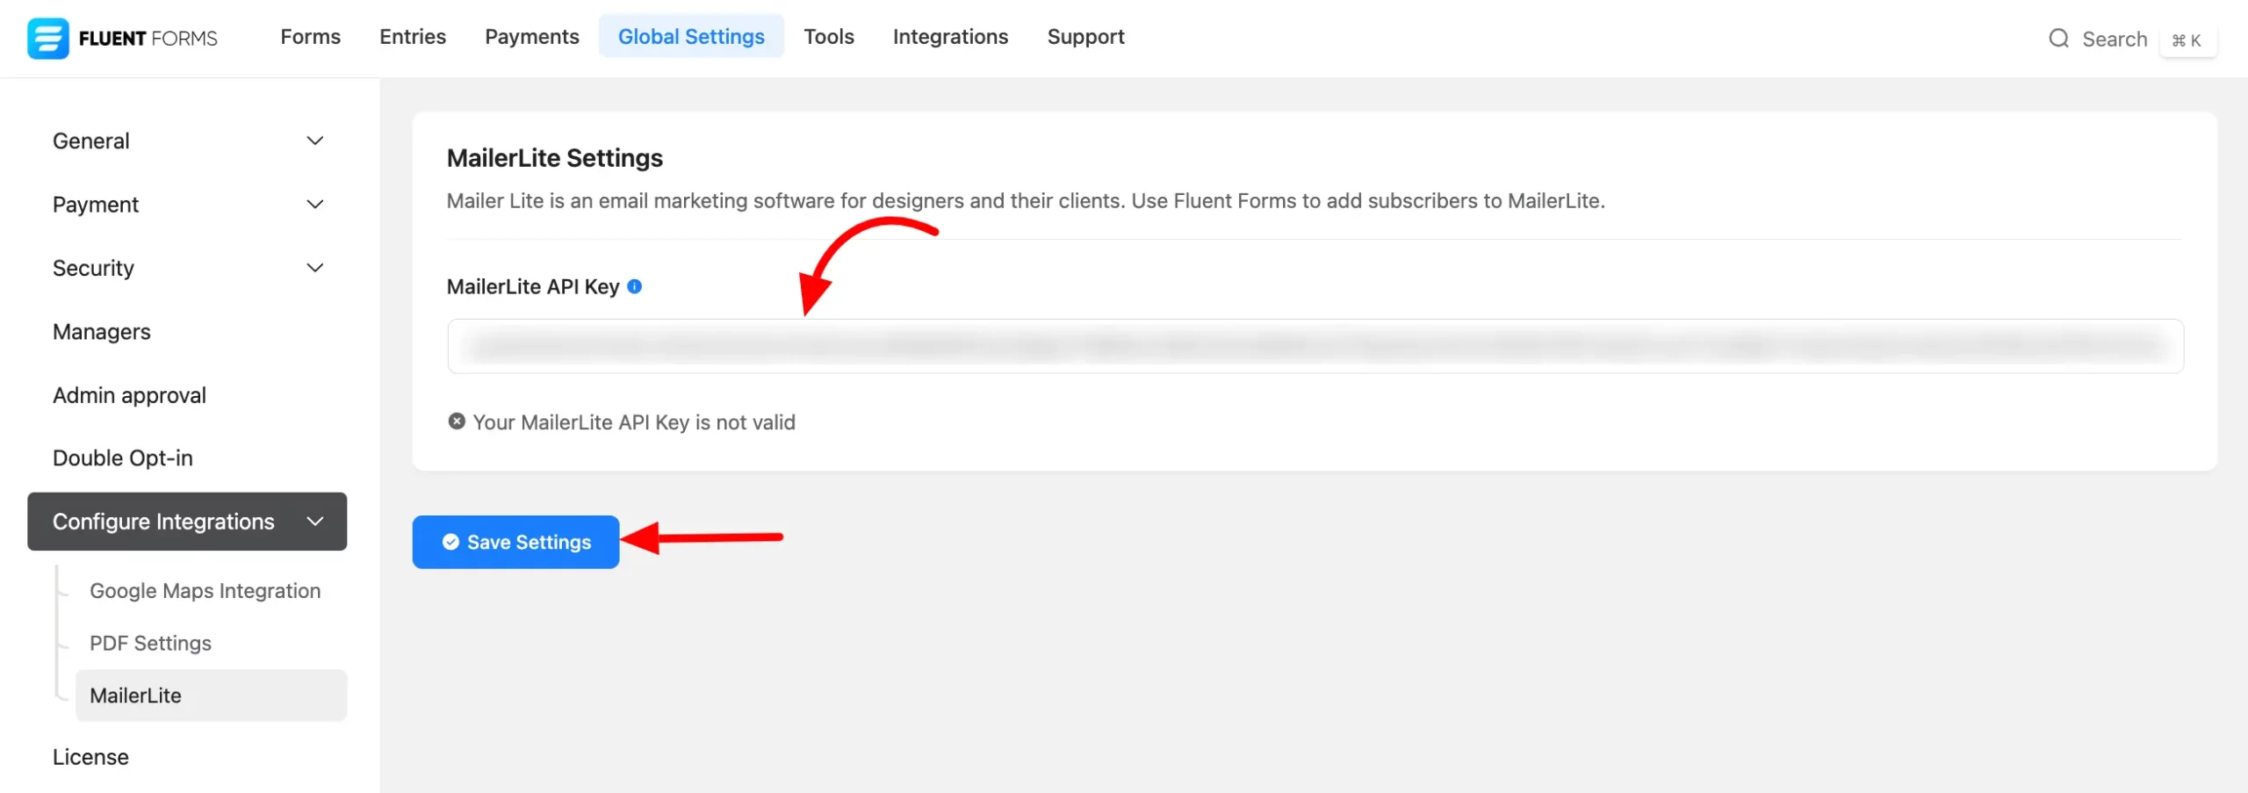Click the info icon beside MailerLite API Key

(x=634, y=286)
